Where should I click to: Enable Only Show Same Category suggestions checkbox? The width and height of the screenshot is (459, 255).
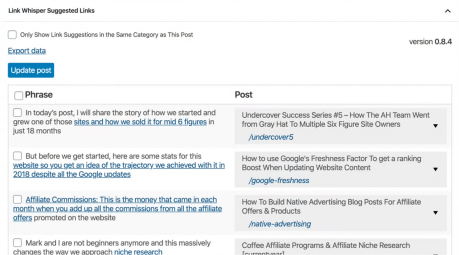[x=12, y=35]
